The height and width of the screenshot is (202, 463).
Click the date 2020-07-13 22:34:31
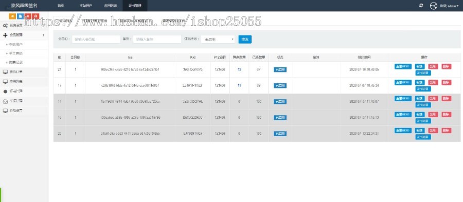(364, 134)
